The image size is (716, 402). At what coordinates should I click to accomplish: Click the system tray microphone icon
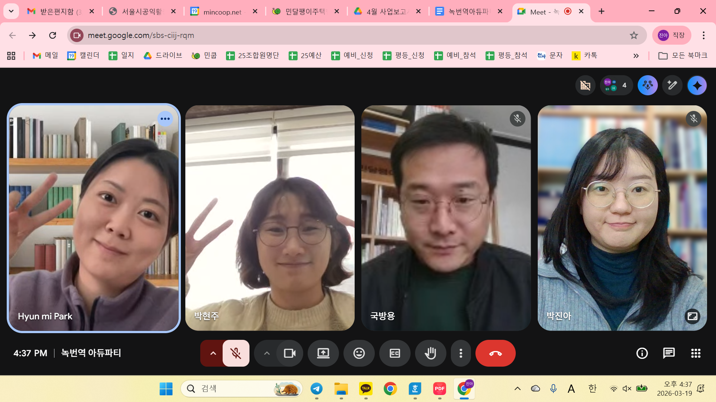click(553, 389)
